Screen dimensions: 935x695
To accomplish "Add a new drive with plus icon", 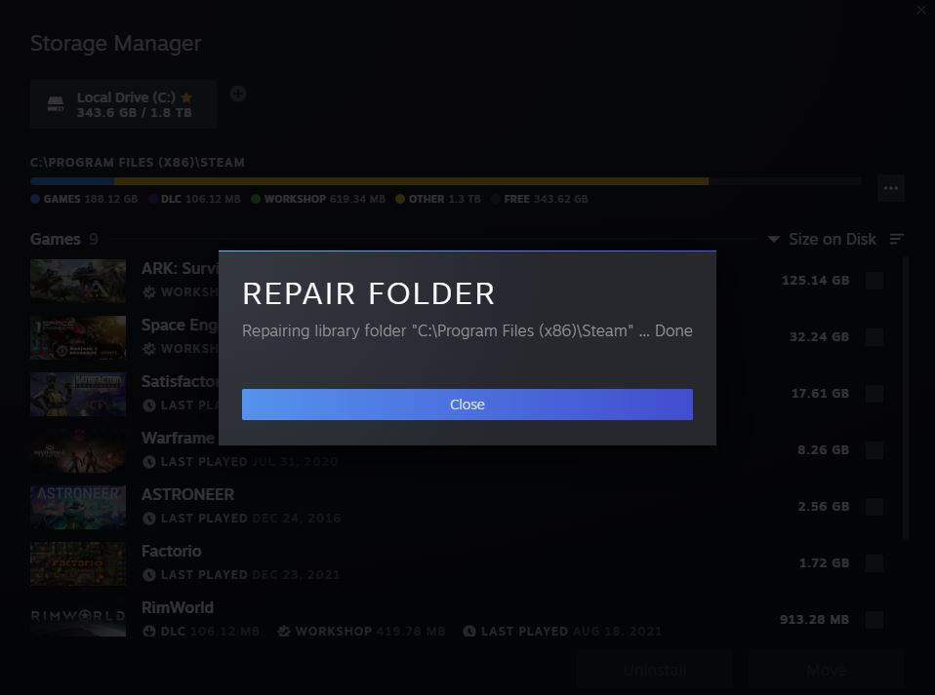I will (x=238, y=94).
